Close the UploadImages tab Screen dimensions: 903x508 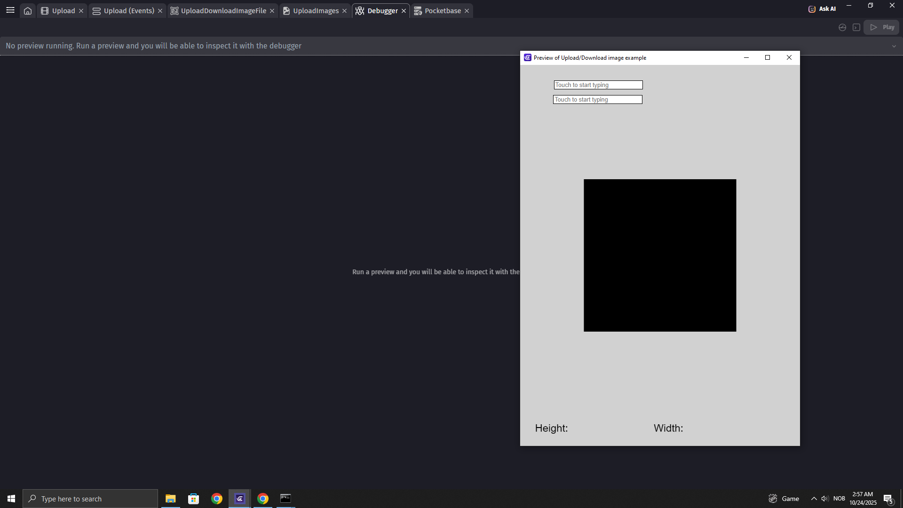[x=344, y=11]
